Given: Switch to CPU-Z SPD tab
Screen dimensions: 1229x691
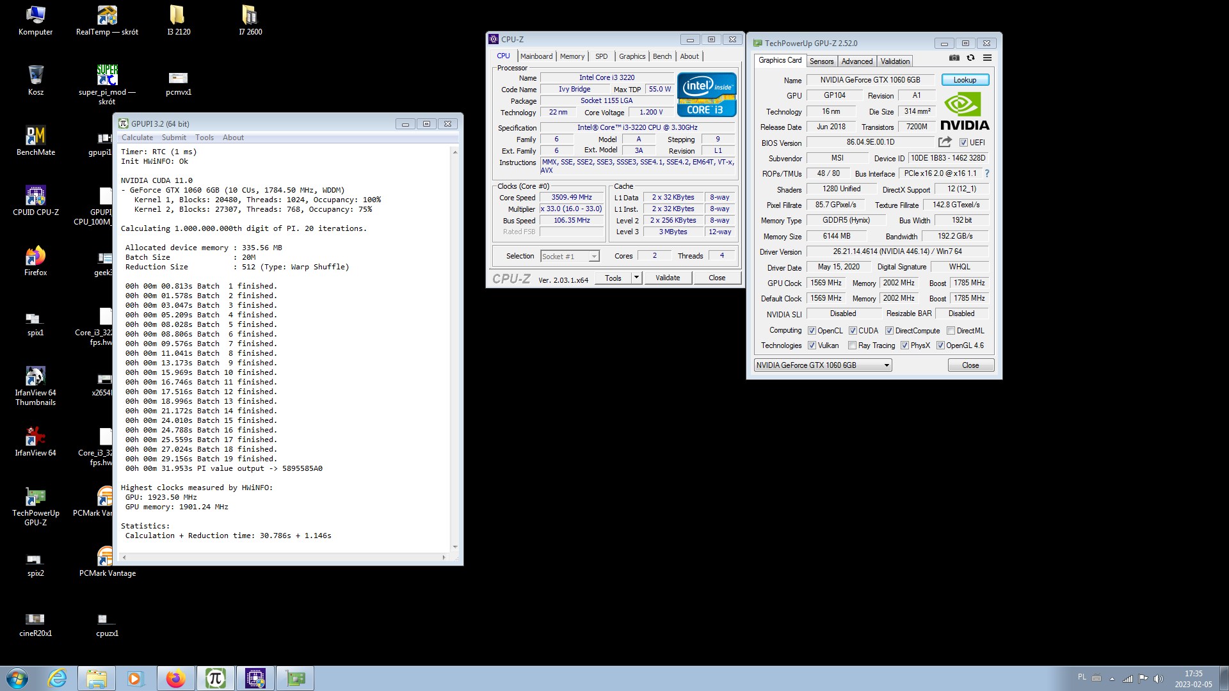Looking at the screenshot, I should tap(601, 56).
